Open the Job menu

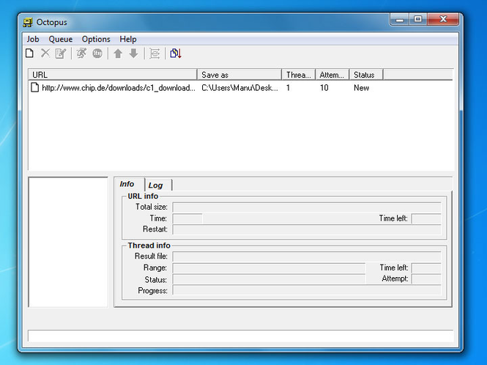click(33, 39)
